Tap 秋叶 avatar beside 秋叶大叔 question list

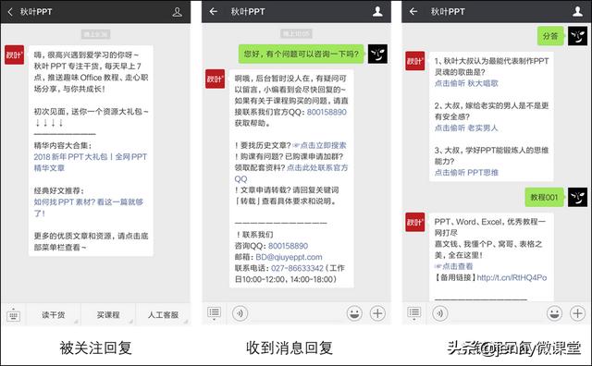[415, 61]
